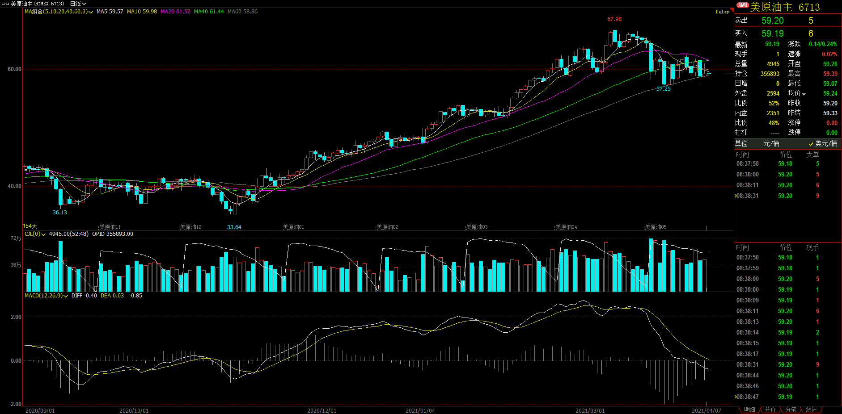Click the 美原油02 contract marker

[387, 227]
